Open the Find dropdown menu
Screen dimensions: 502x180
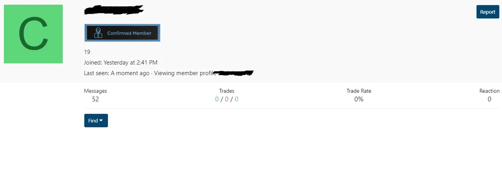(x=96, y=121)
